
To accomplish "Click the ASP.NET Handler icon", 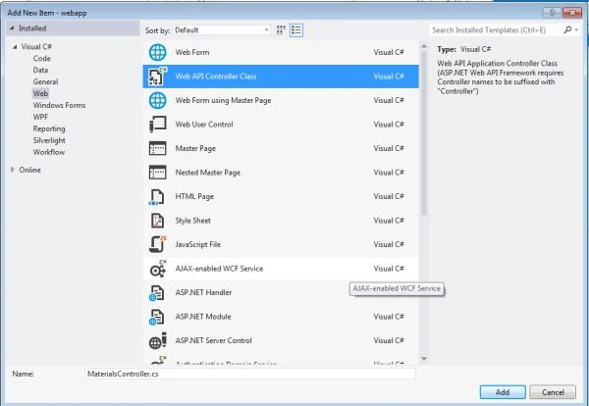I will [156, 293].
